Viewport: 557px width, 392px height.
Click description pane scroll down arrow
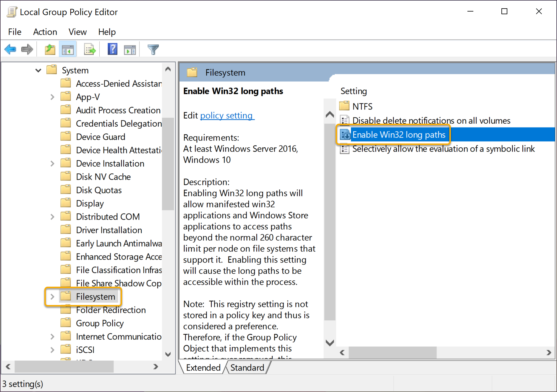coord(330,343)
